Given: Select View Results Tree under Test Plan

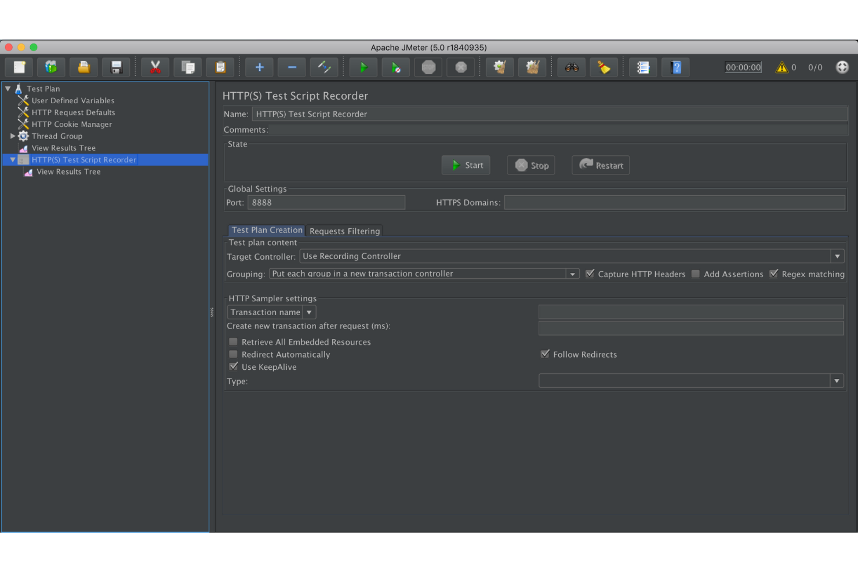Looking at the screenshot, I should click(x=64, y=148).
